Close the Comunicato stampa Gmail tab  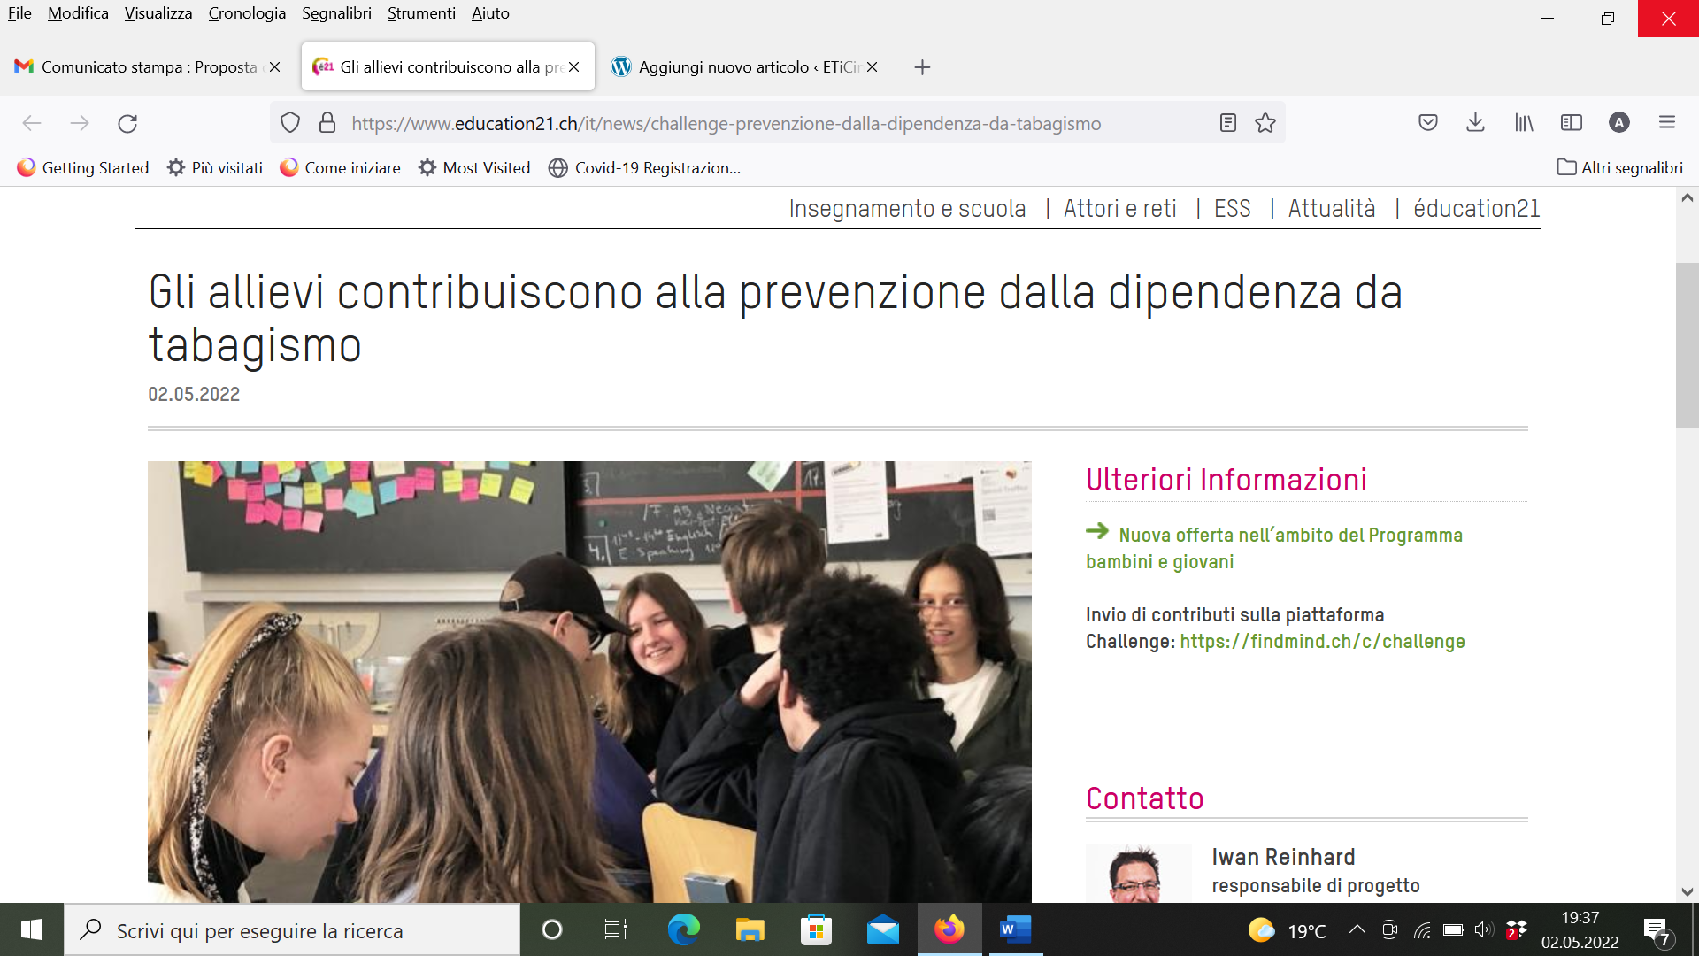[274, 67]
